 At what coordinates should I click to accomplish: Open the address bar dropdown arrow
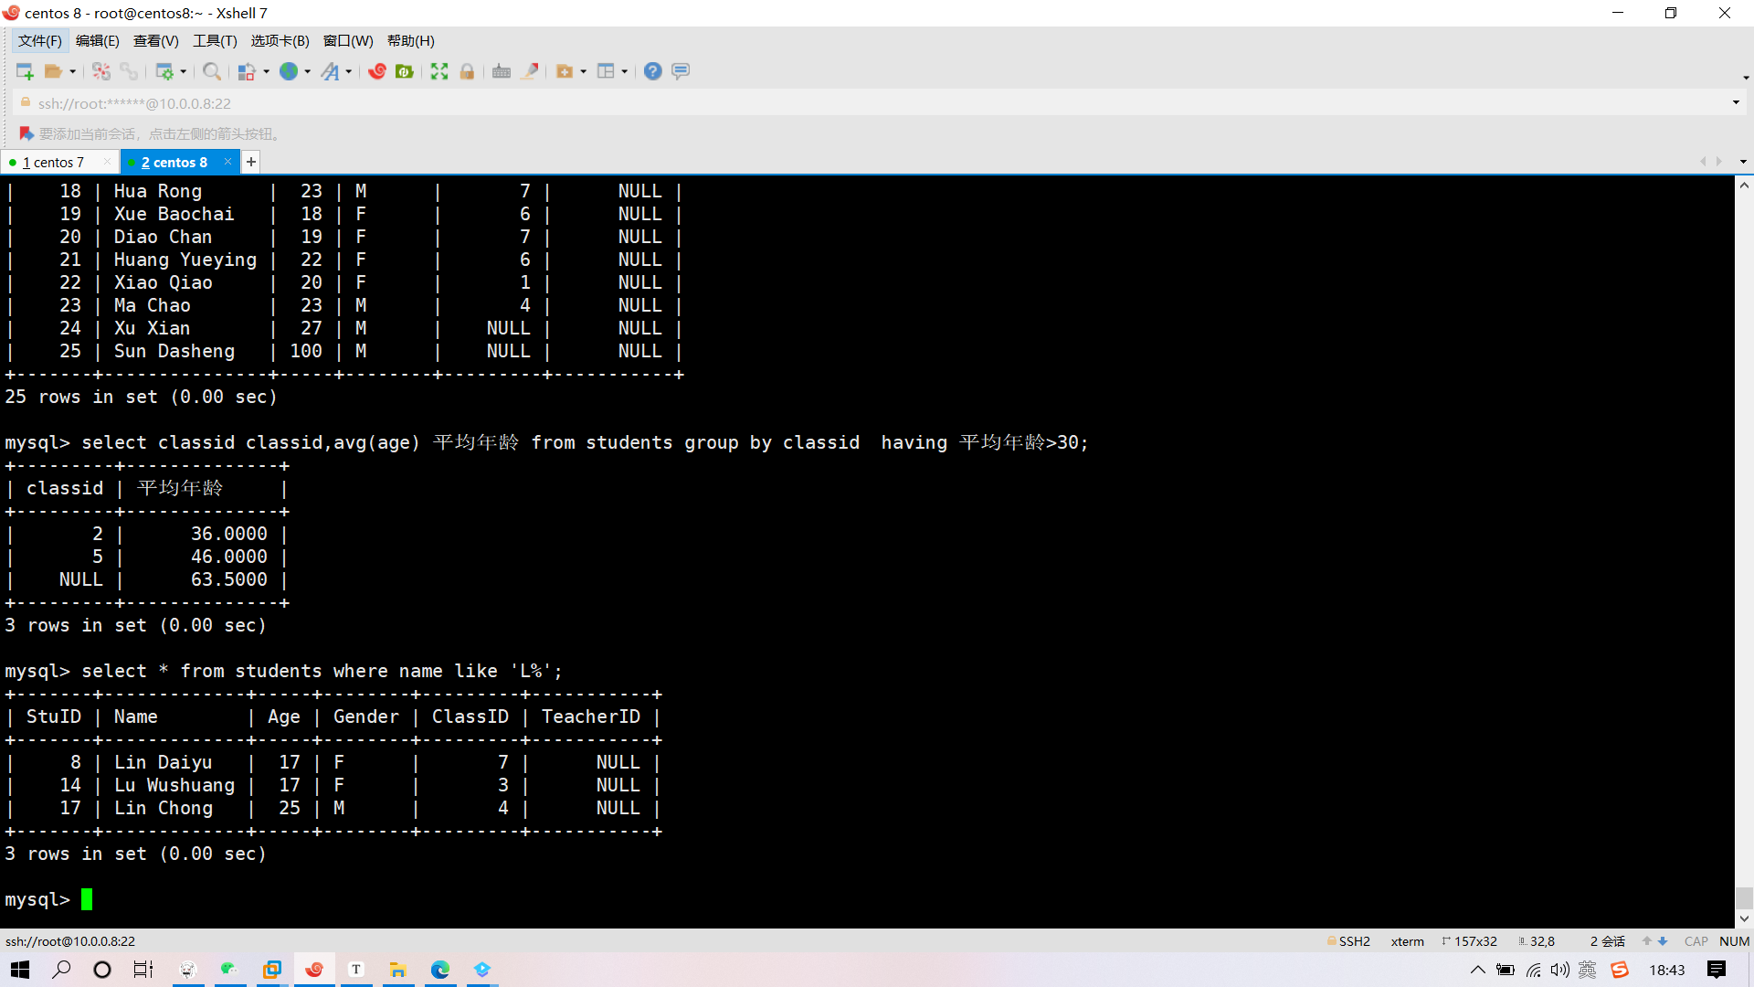[x=1736, y=102]
